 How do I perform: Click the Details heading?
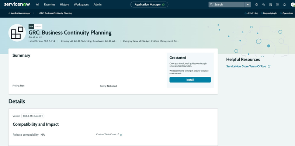[x=17, y=101]
